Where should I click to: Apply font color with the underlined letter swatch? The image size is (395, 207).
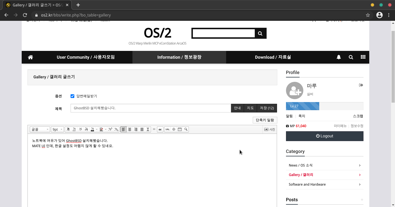click(x=92, y=129)
